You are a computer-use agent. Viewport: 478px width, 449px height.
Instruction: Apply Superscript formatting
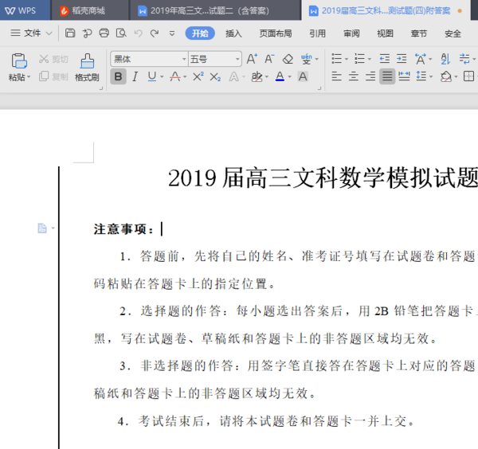198,76
